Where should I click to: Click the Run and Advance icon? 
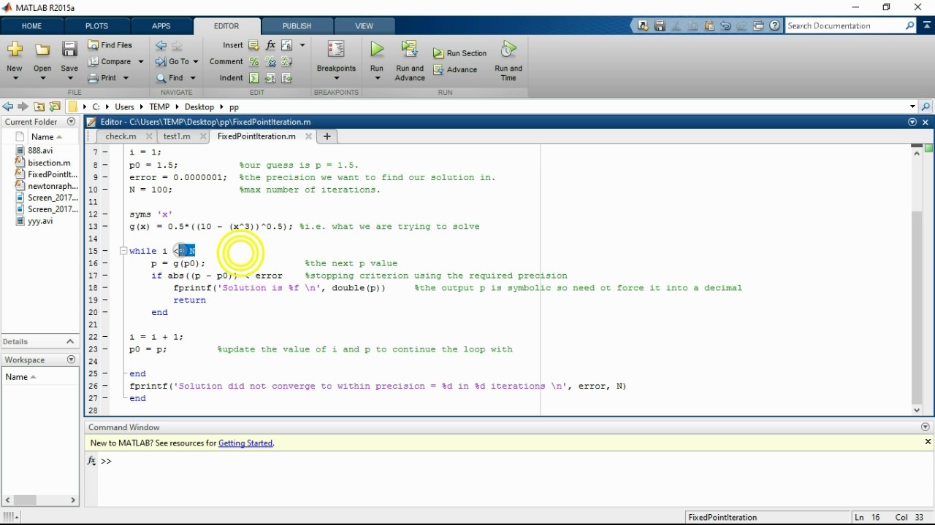click(409, 50)
